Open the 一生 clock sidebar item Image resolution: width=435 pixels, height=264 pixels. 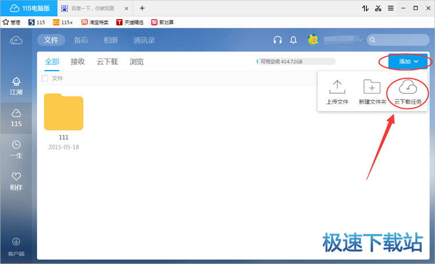pyautogui.click(x=16, y=150)
